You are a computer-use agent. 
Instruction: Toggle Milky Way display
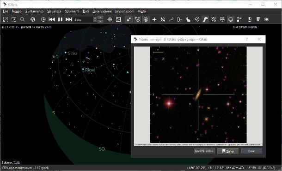205,19
